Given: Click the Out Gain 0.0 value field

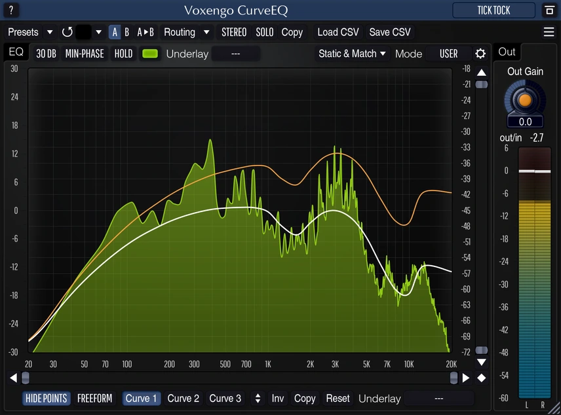Looking at the screenshot, I should coord(525,122).
